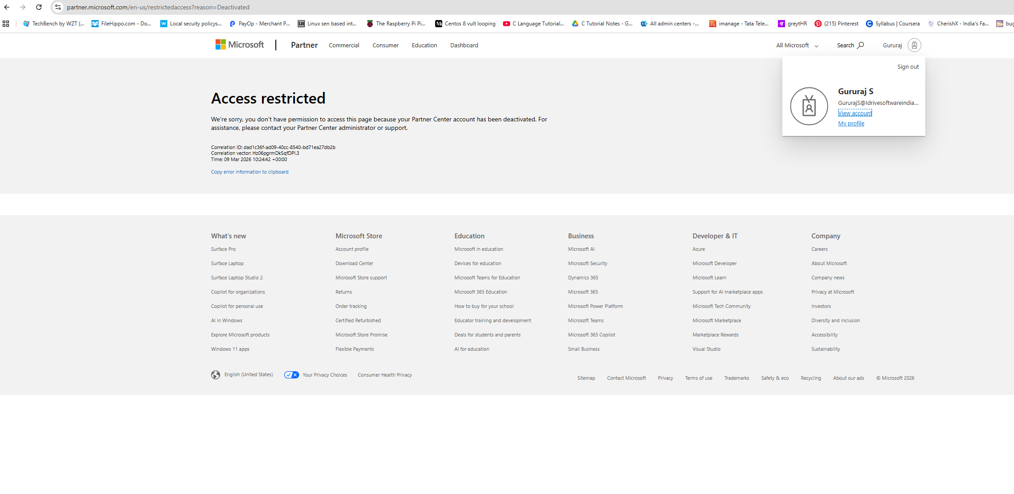
Task: Open the Centos 8 vult looping bookmark
Action: (465, 24)
